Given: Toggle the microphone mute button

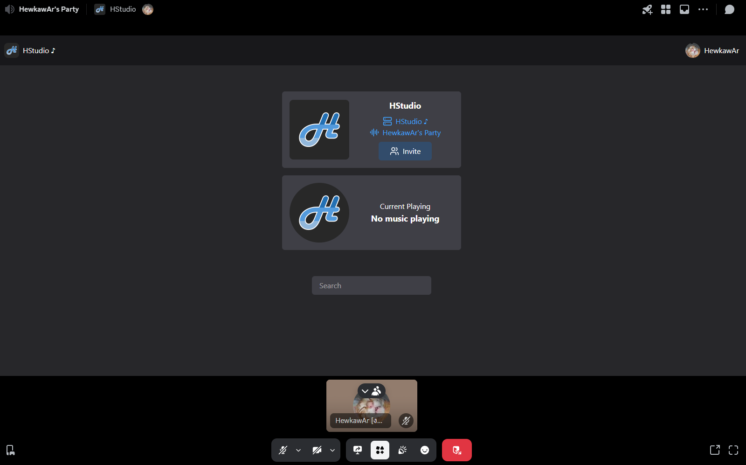Looking at the screenshot, I should [283, 450].
